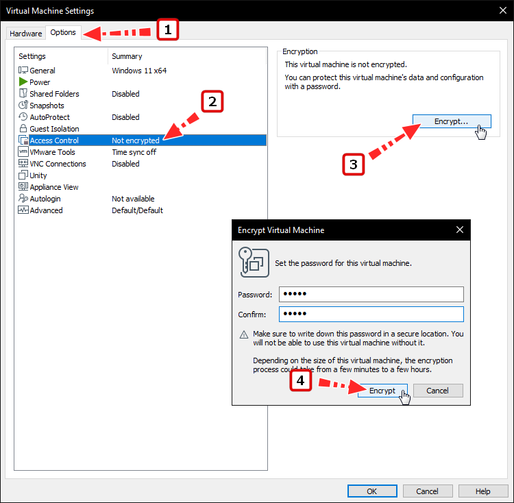The width and height of the screenshot is (514, 503).
Task: Select the Options tab
Action: tap(63, 32)
